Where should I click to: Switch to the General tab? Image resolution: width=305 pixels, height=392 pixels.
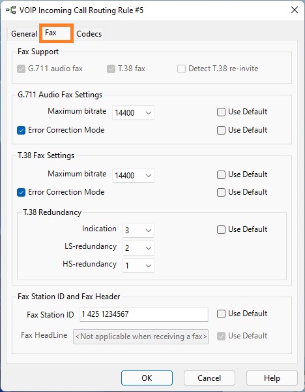(24, 34)
